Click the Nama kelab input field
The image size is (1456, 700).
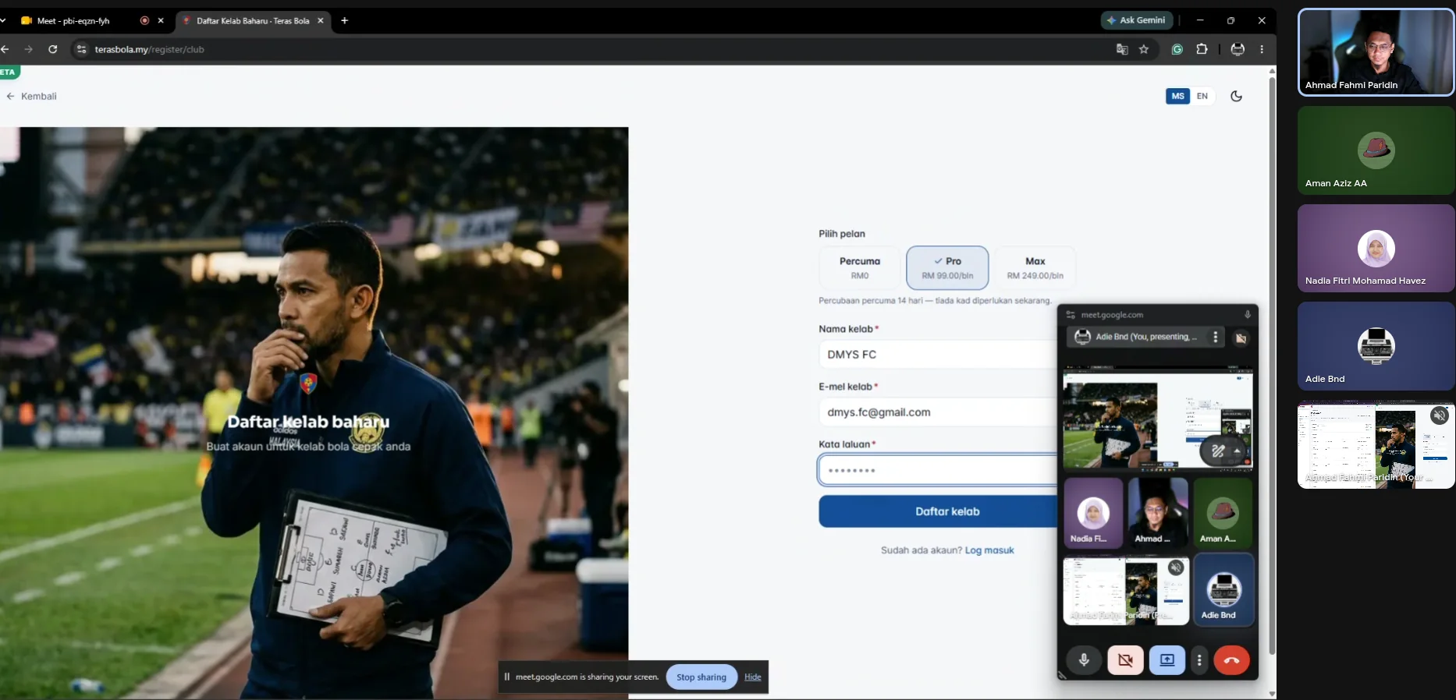pos(938,354)
